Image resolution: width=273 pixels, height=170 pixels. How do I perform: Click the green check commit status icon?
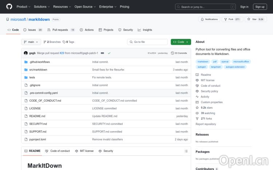[109, 53]
